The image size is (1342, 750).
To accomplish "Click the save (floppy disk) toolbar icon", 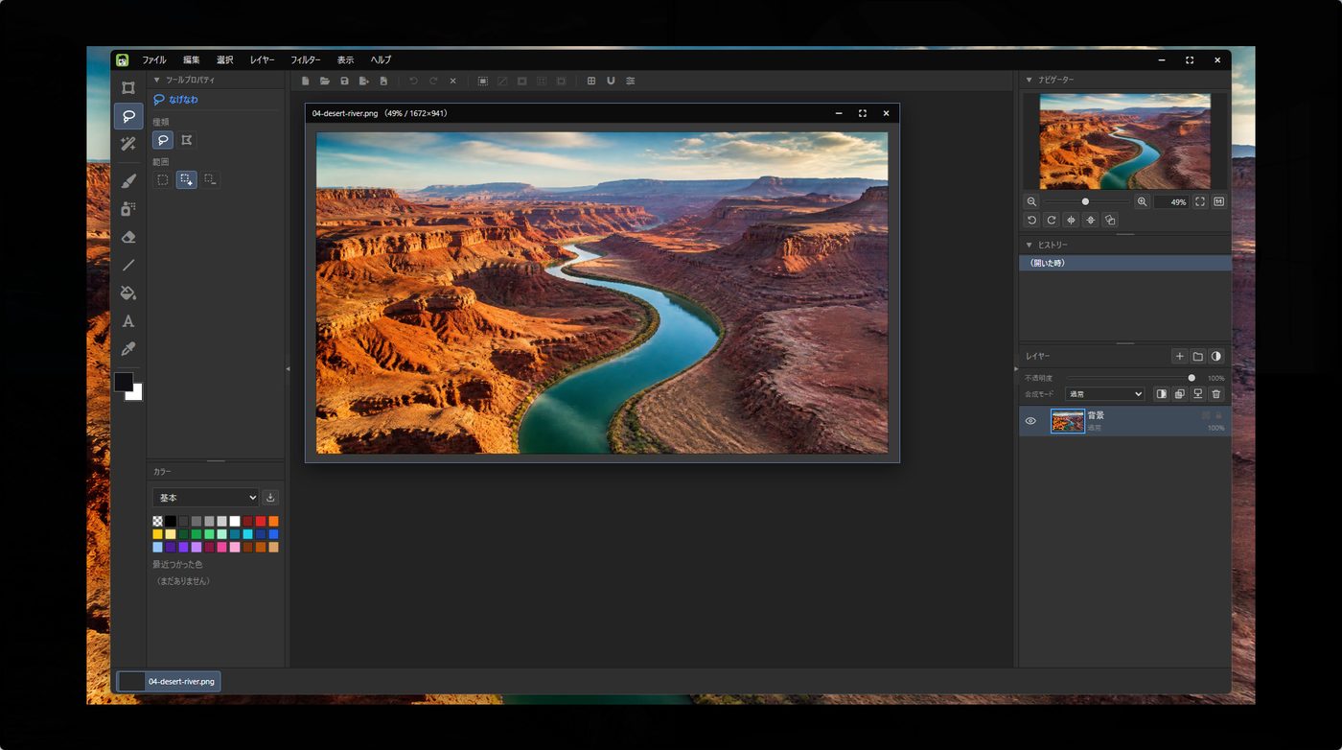I will coord(344,82).
